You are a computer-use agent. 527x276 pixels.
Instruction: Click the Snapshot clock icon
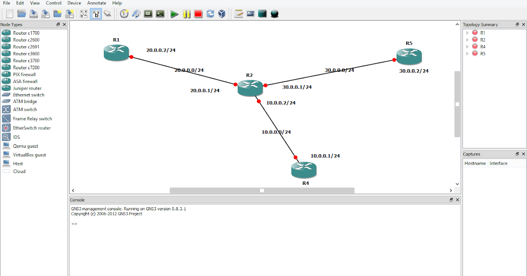tap(124, 14)
